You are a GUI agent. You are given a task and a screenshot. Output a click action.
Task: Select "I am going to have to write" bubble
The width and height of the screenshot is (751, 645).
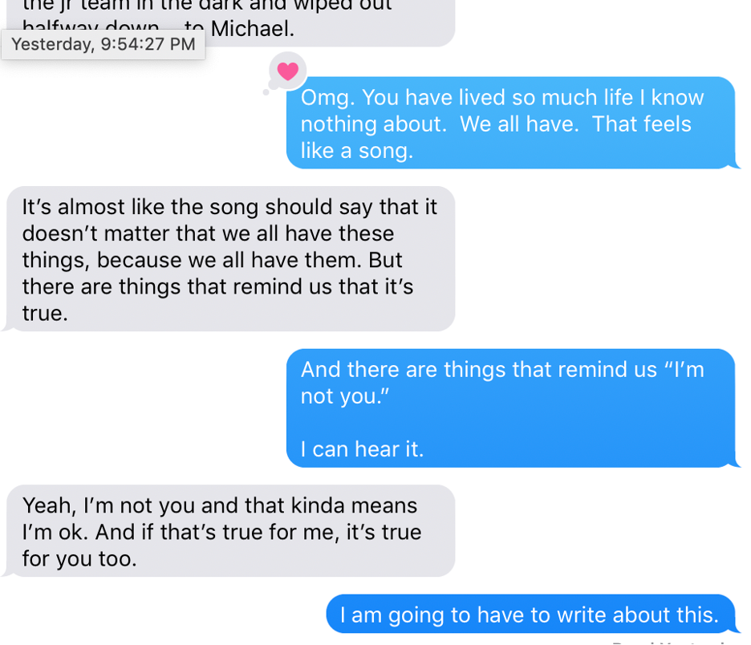tap(530, 615)
